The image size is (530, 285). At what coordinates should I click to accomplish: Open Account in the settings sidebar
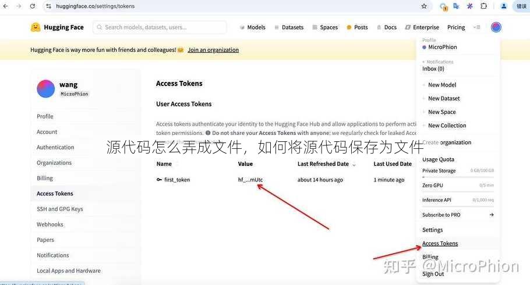[x=47, y=131]
